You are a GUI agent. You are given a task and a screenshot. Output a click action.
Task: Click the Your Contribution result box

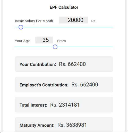click(x=64, y=64)
